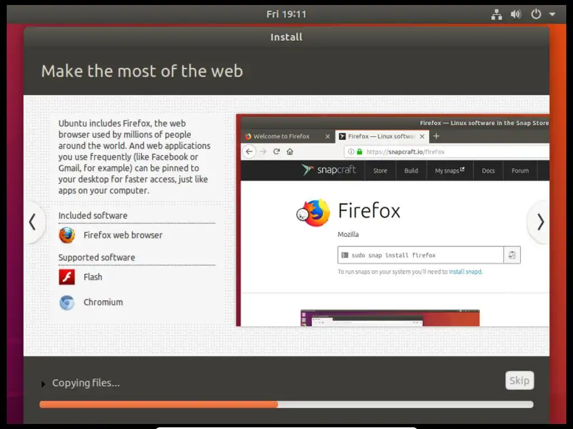
Task: Click the snapcraft logo
Action: point(328,170)
